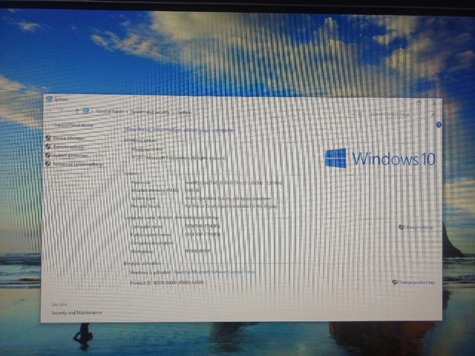Click the Full computer name value
Screen dimensions: 475x356
(203, 234)
